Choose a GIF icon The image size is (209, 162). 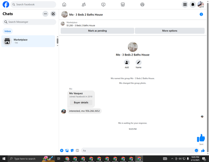tap(77, 150)
